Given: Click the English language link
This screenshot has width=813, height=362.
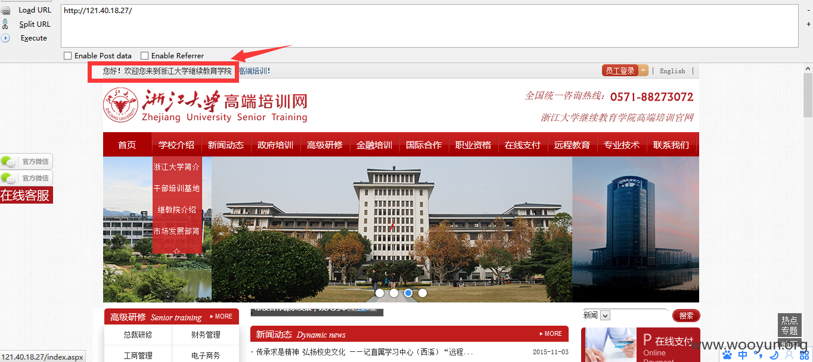Looking at the screenshot, I should tap(672, 71).
